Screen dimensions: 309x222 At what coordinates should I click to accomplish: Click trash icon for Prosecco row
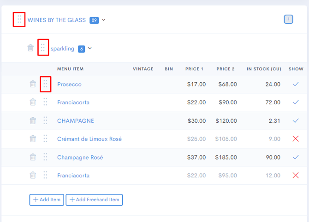point(33,84)
